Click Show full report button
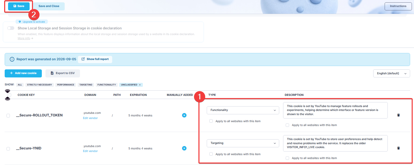The width and height of the screenshot is (414, 165). (95, 59)
